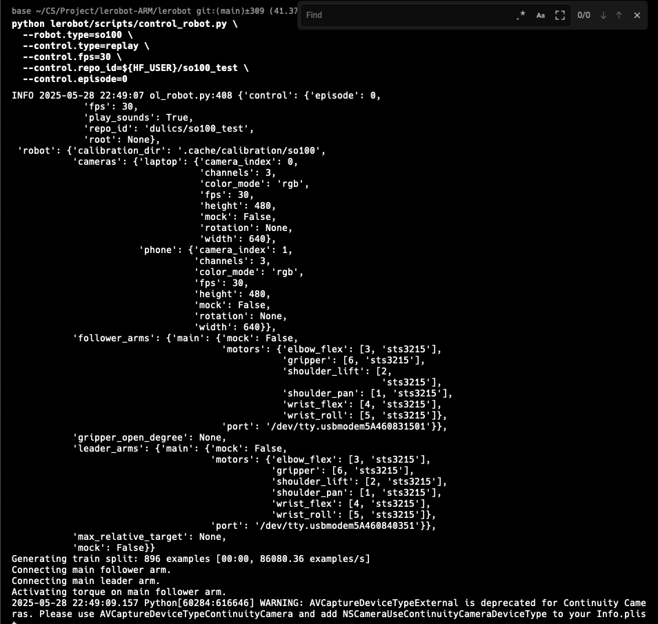Image resolution: width=658 pixels, height=624 pixels.
Task: Click the --control.fps=30 argument
Action: pyautogui.click(x=67, y=57)
